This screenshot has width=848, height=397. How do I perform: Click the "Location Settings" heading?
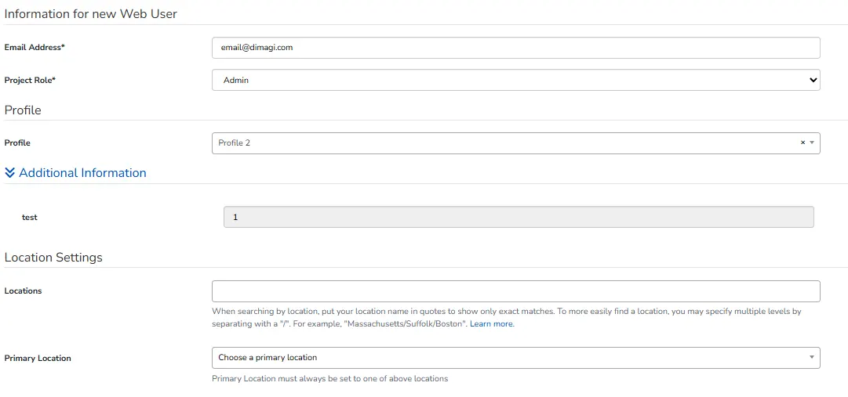53,257
